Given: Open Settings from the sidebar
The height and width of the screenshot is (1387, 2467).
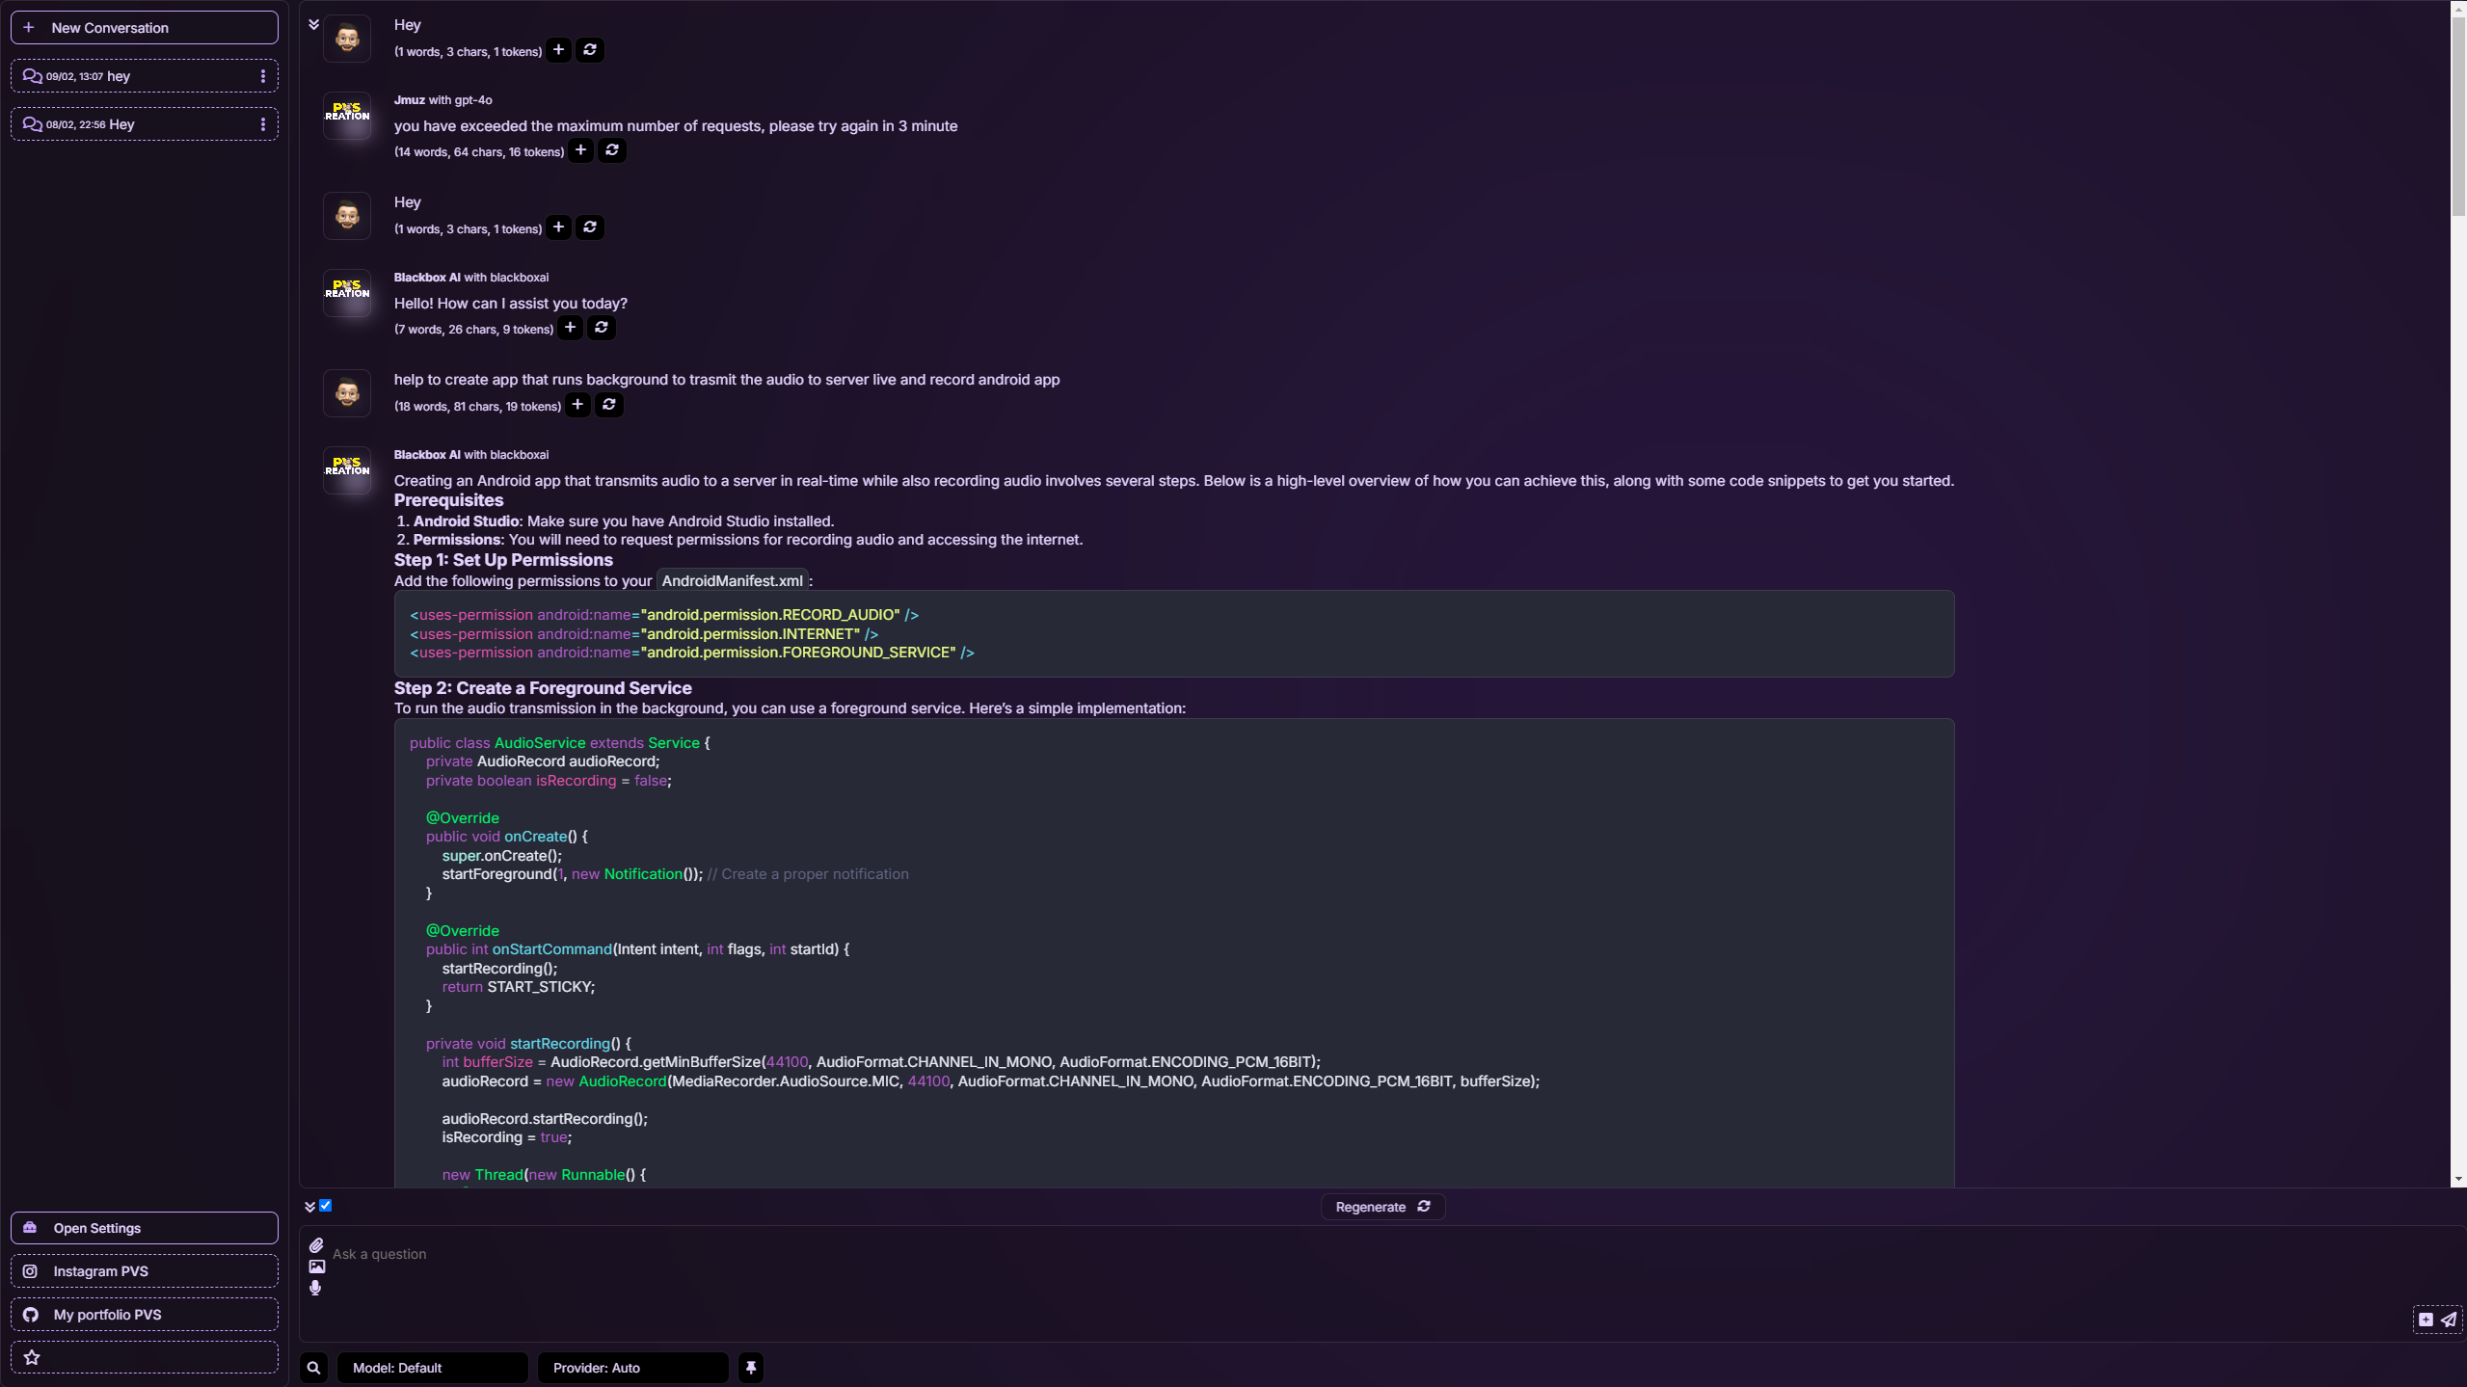Looking at the screenshot, I should (145, 1228).
